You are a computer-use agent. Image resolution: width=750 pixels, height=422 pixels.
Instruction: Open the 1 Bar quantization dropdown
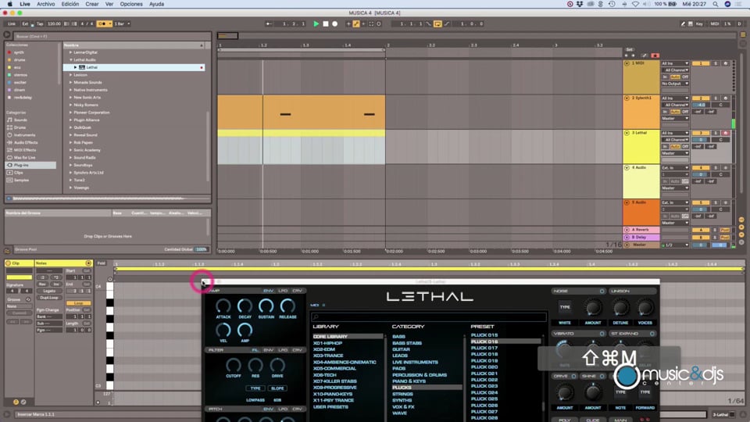click(x=122, y=23)
